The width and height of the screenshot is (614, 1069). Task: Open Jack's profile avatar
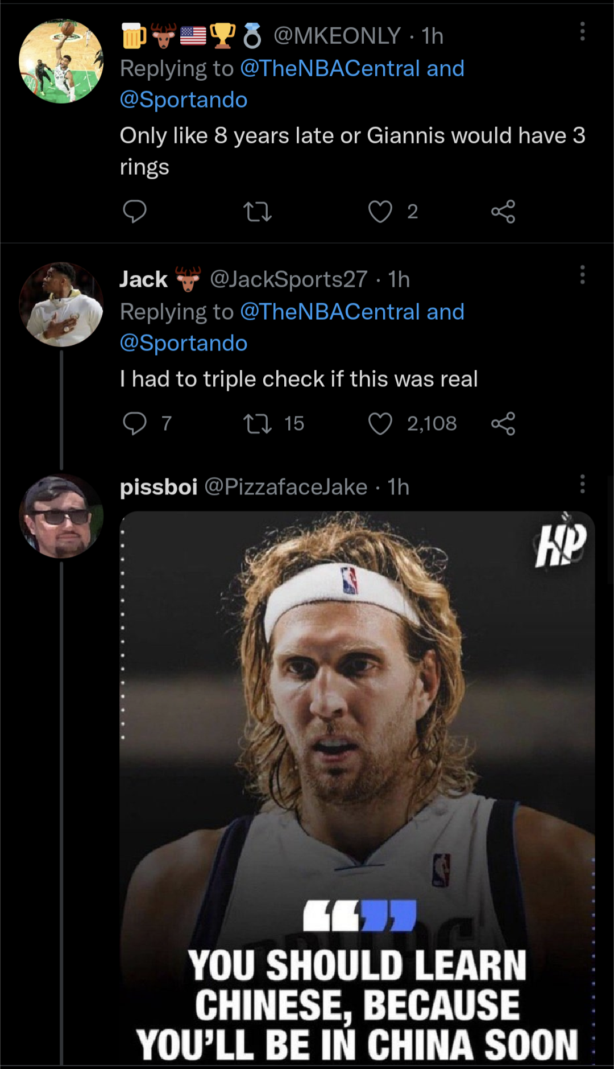[x=61, y=304]
